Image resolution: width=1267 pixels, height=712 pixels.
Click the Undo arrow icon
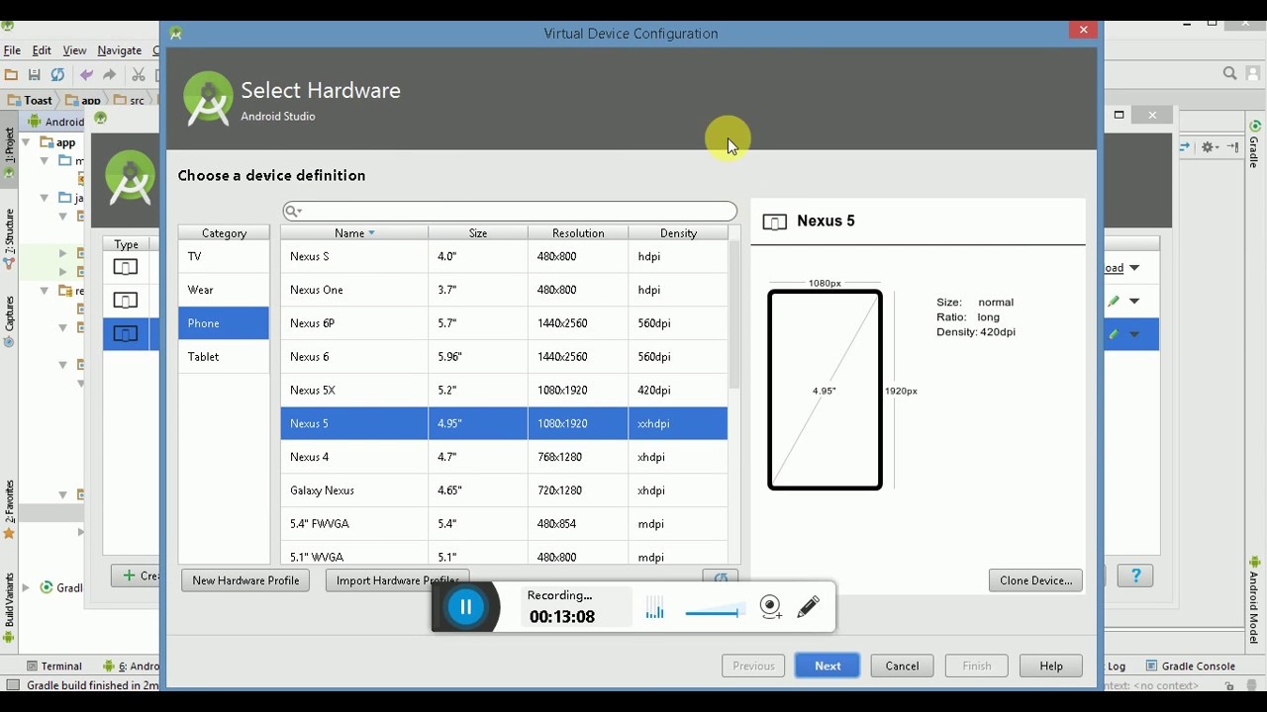click(86, 74)
